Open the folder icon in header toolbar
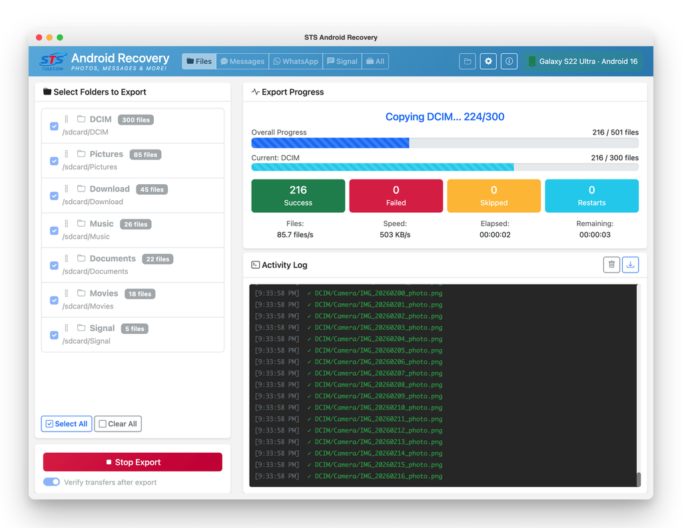This screenshot has height=528, width=682. pos(467,61)
